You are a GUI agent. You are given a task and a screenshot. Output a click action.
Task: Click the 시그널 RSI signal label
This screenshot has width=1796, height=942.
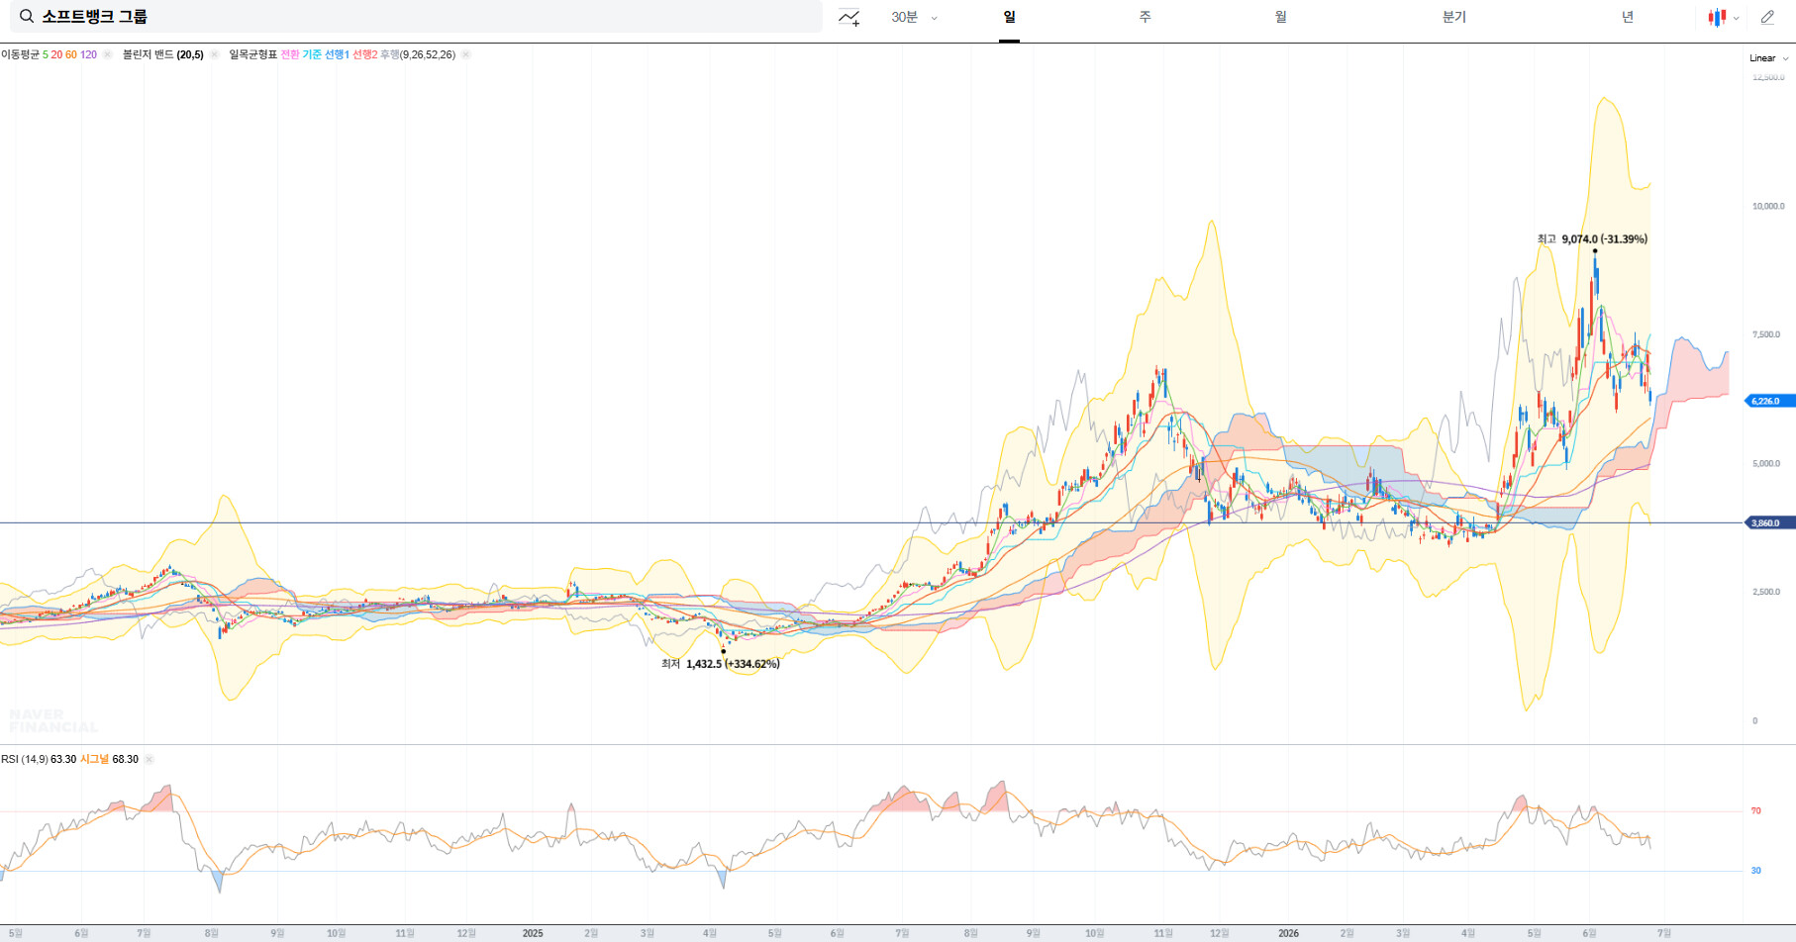[x=94, y=759]
